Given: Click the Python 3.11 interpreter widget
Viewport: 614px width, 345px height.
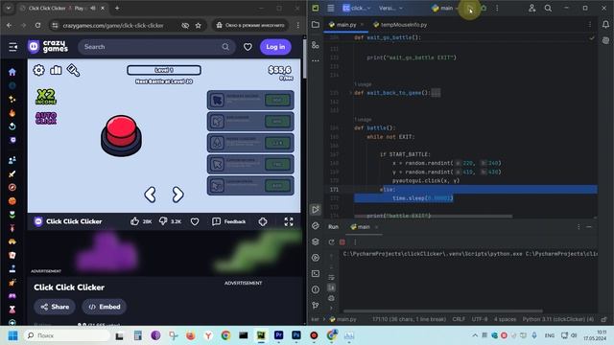Looking at the screenshot, I should click(558, 319).
